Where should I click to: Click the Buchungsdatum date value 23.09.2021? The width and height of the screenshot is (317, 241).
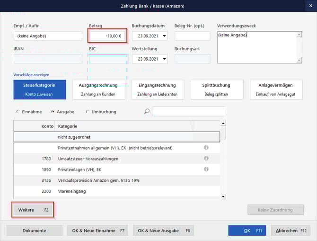[148, 36]
